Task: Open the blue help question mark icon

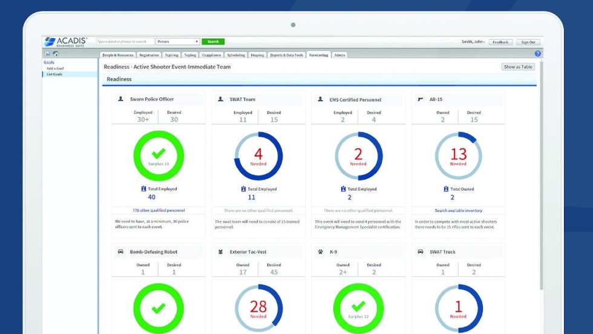Action: point(537,54)
